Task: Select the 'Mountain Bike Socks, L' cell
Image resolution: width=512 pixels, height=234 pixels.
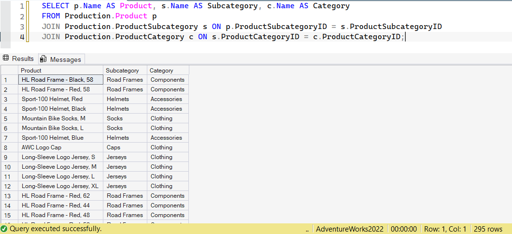Action: [61, 128]
